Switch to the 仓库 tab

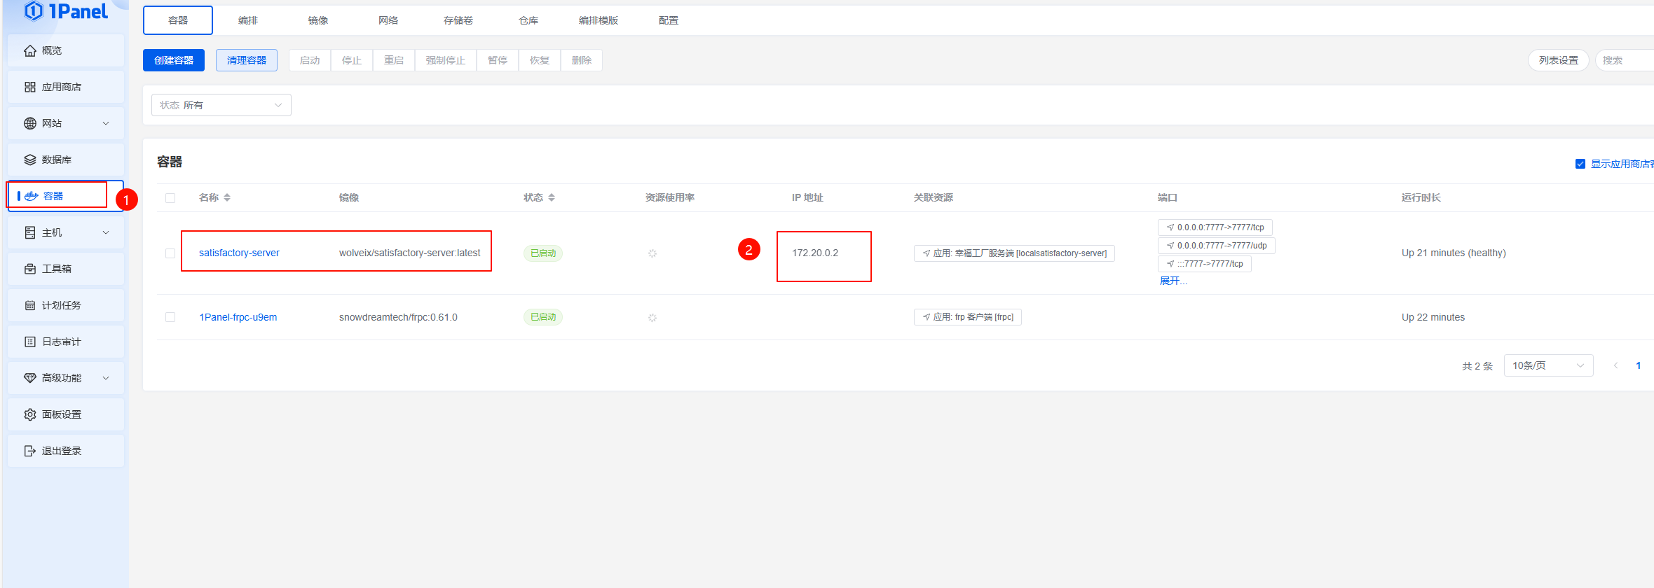click(x=528, y=20)
